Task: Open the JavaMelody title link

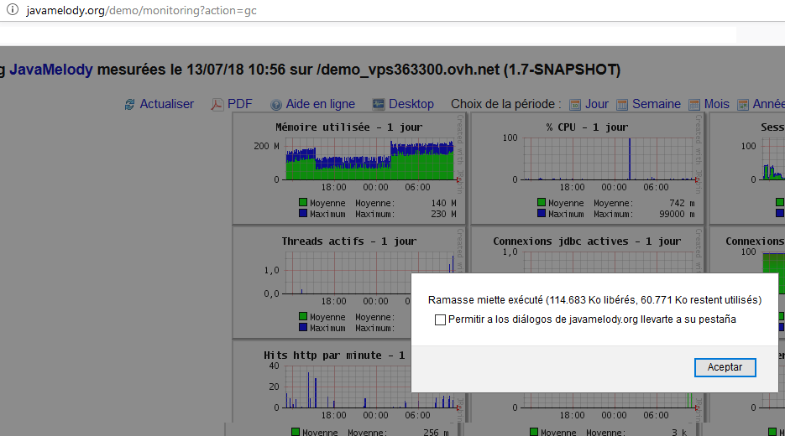Action: coord(50,70)
